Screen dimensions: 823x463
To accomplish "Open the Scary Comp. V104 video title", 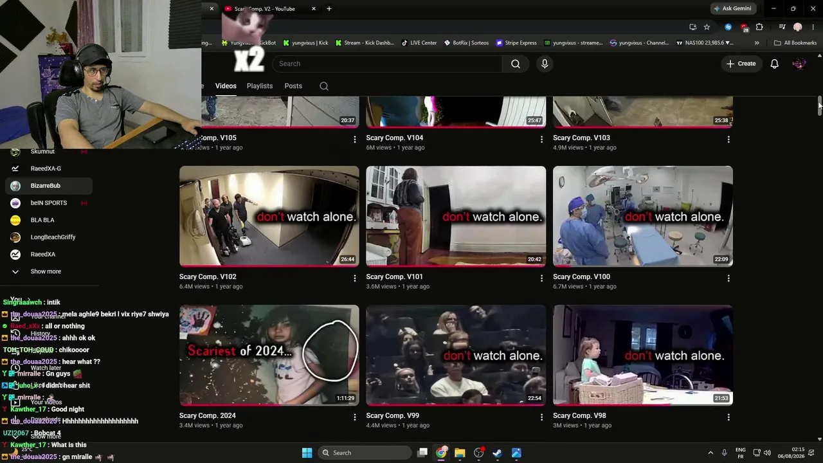I will point(395,138).
